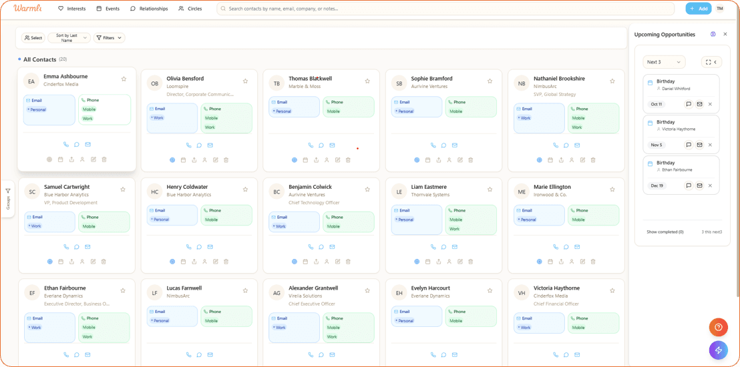Go to the Events page
Viewport: 740px width, 367px height.
pos(108,9)
